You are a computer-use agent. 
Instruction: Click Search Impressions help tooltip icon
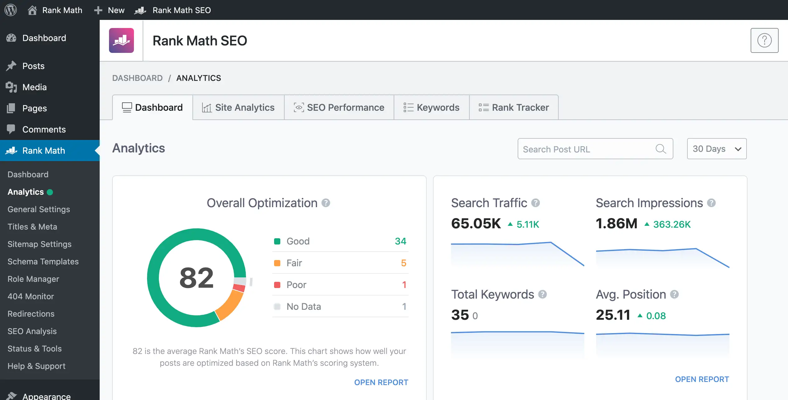[x=711, y=203]
